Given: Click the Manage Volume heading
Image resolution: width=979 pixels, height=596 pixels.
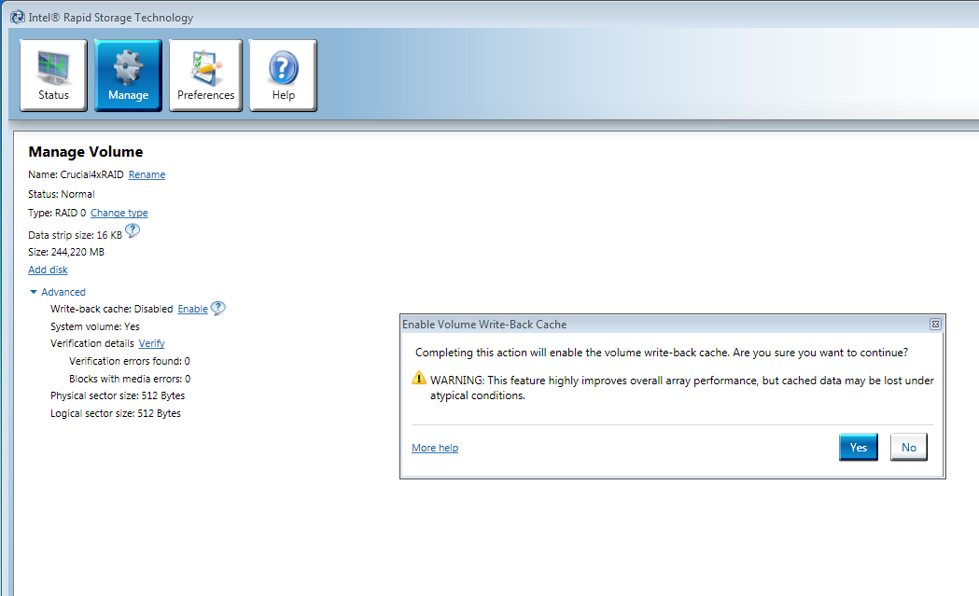Looking at the screenshot, I should coord(86,152).
